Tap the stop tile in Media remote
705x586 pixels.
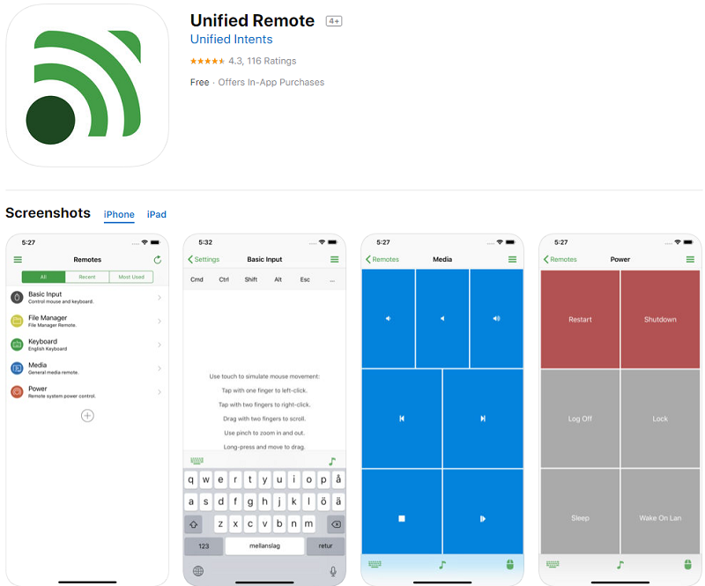coord(402,512)
